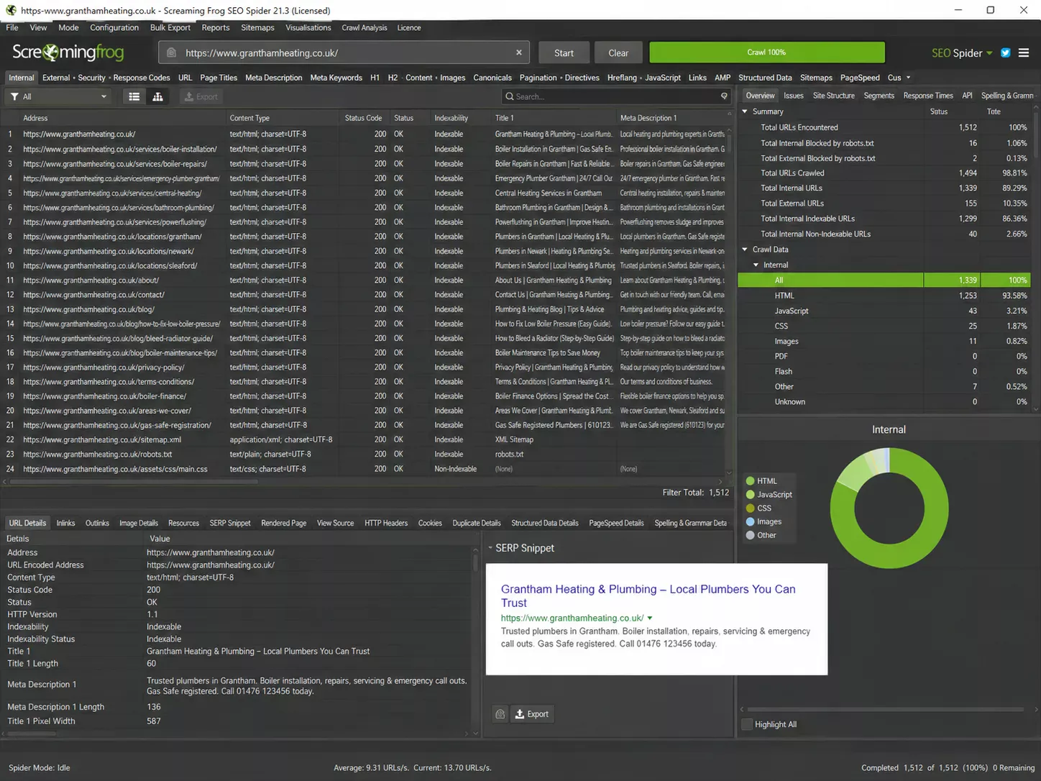Viewport: 1041px width, 781px height.
Task: Click the lock icon in URL bar
Action: (171, 52)
